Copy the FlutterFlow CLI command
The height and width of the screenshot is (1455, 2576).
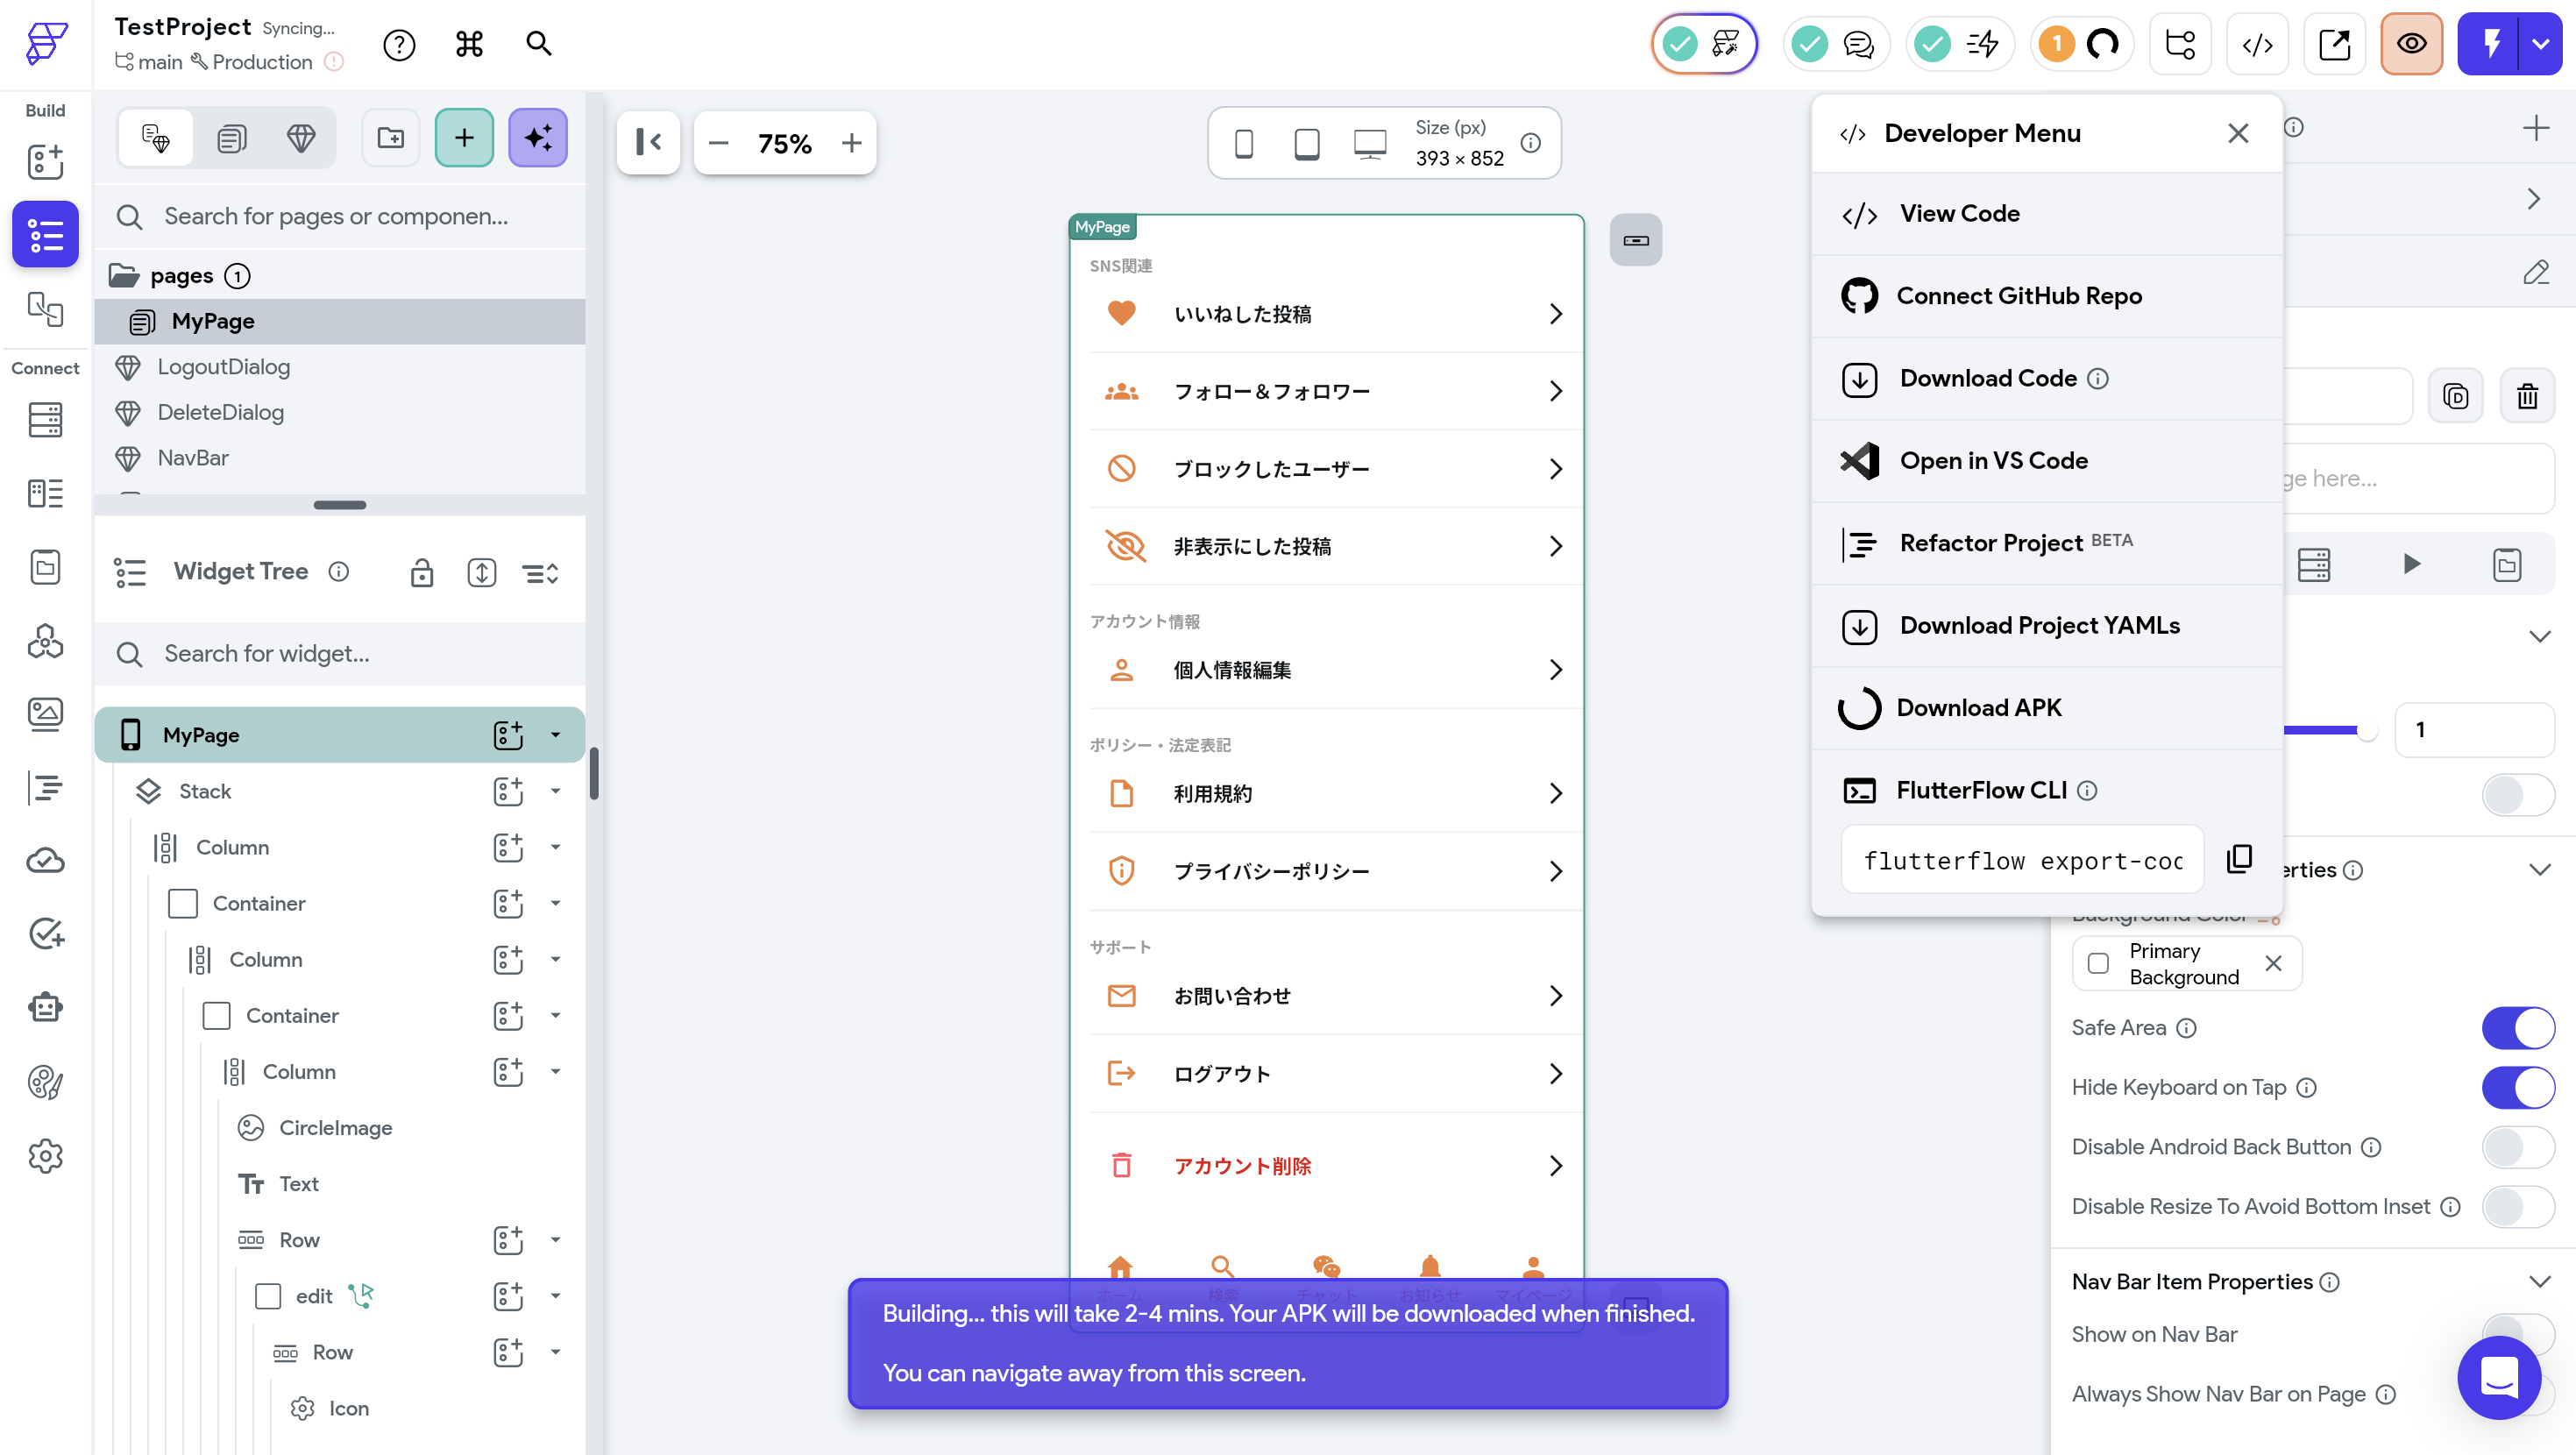[x=2239, y=859]
